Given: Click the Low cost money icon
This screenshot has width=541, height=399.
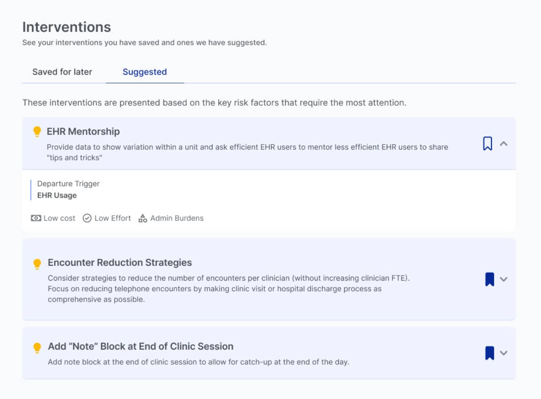Looking at the screenshot, I should [36, 218].
